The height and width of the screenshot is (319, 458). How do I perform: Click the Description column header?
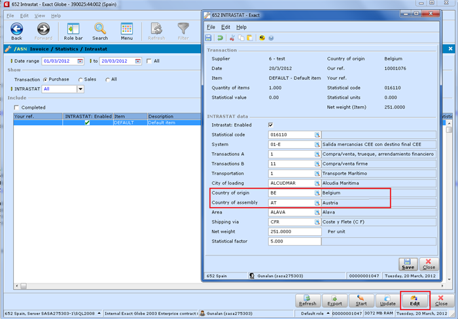(174, 116)
